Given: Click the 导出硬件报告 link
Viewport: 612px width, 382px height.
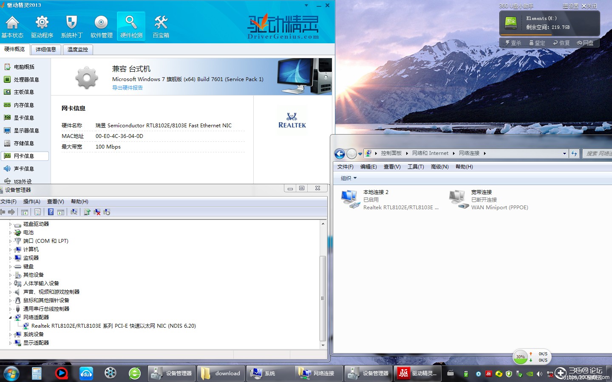Looking at the screenshot, I should (x=127, y=88).
